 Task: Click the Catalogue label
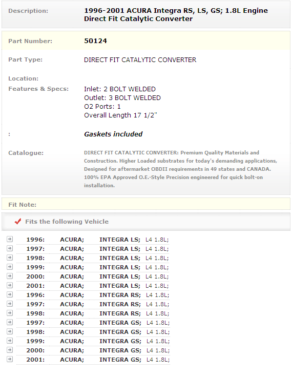[26, 153]
